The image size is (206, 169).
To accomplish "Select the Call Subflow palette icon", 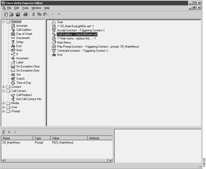I will (13, 30).
